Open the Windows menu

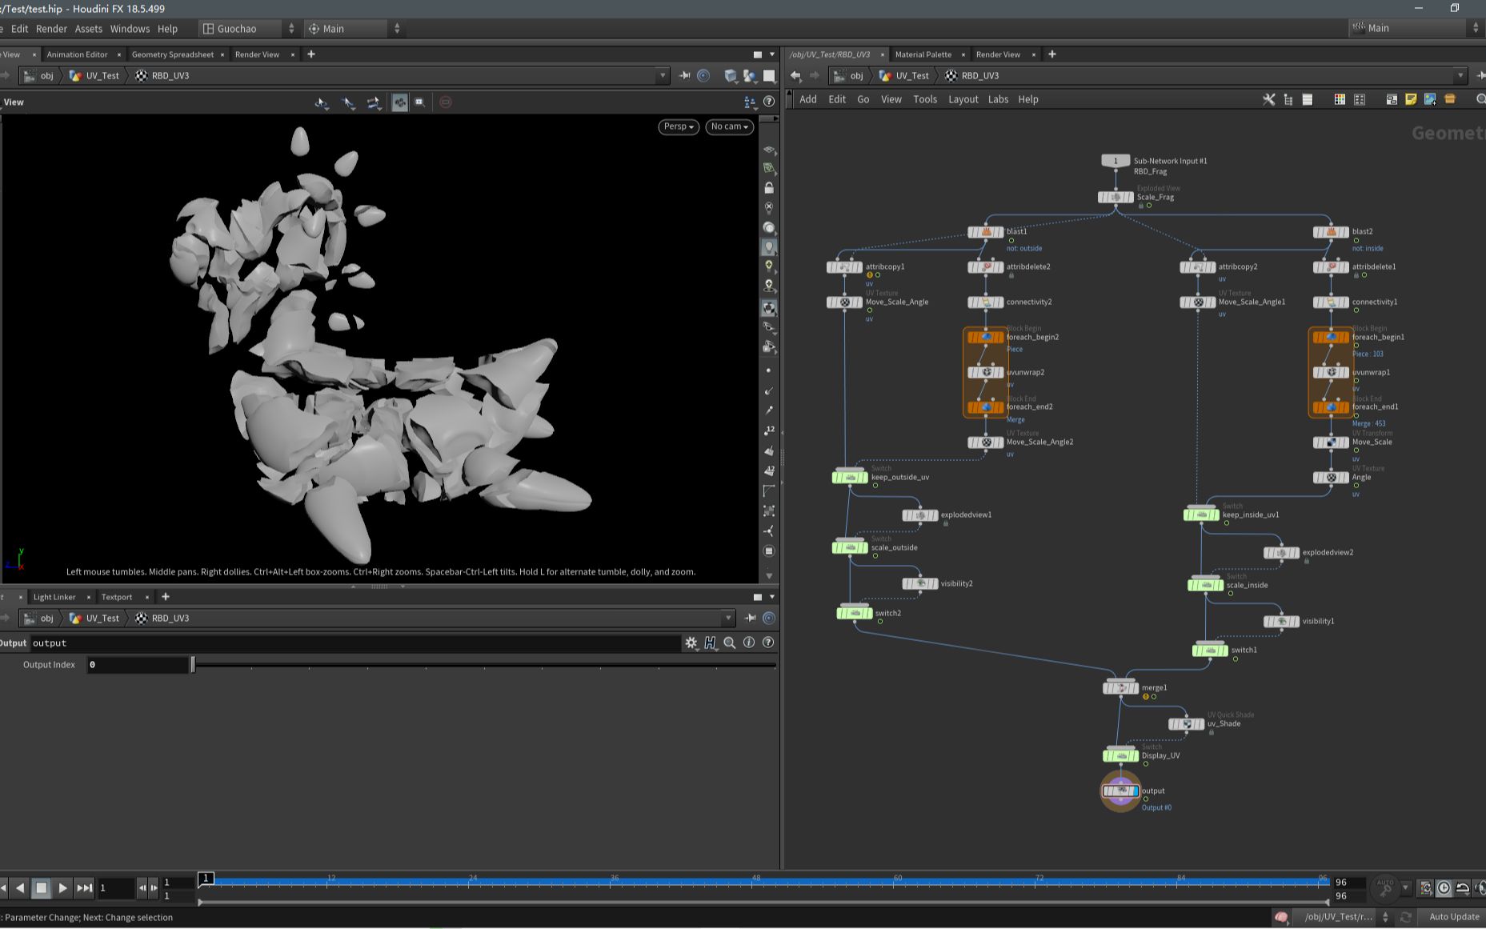click(x=130, y=29)
